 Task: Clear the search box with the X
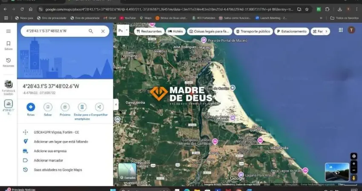[103, 31]
